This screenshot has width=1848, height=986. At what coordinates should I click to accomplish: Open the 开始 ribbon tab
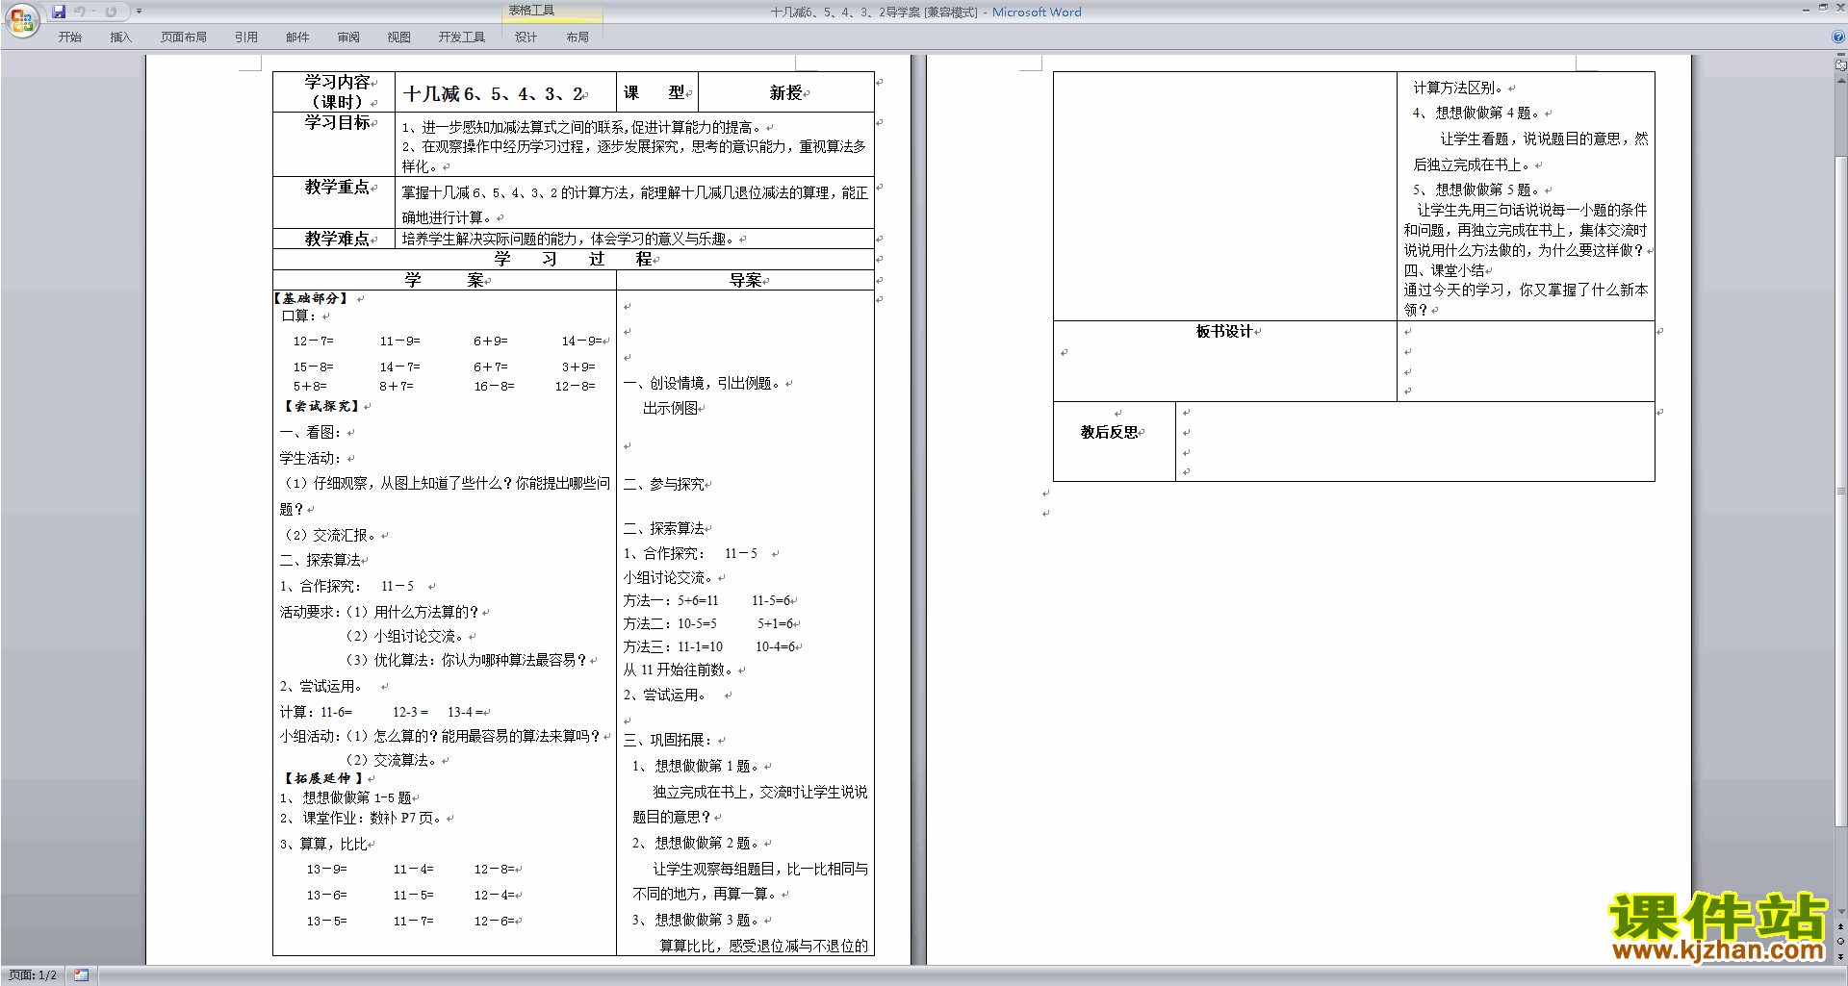pyautogui.click(x=69, y=37)
